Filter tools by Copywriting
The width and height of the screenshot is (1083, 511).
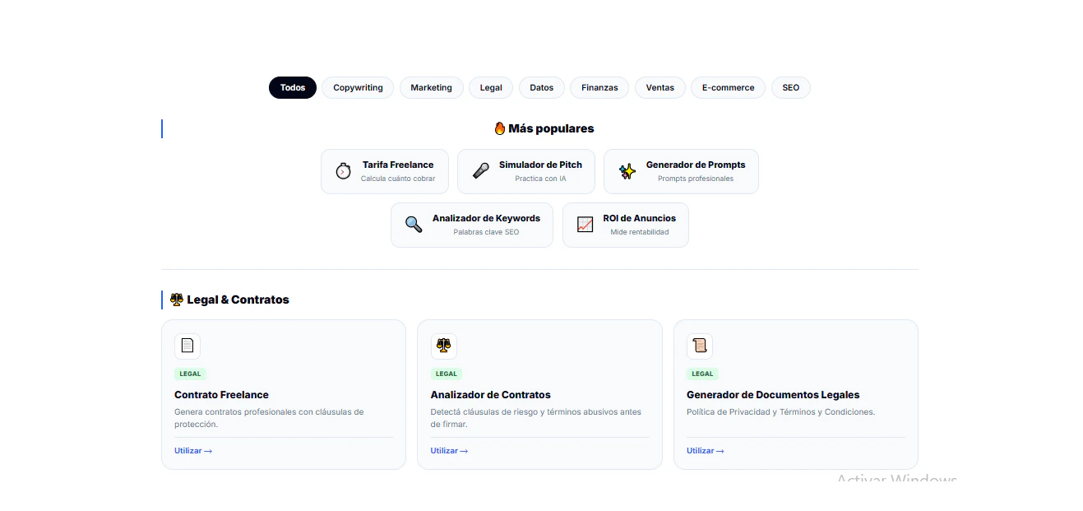coord(358,88)
